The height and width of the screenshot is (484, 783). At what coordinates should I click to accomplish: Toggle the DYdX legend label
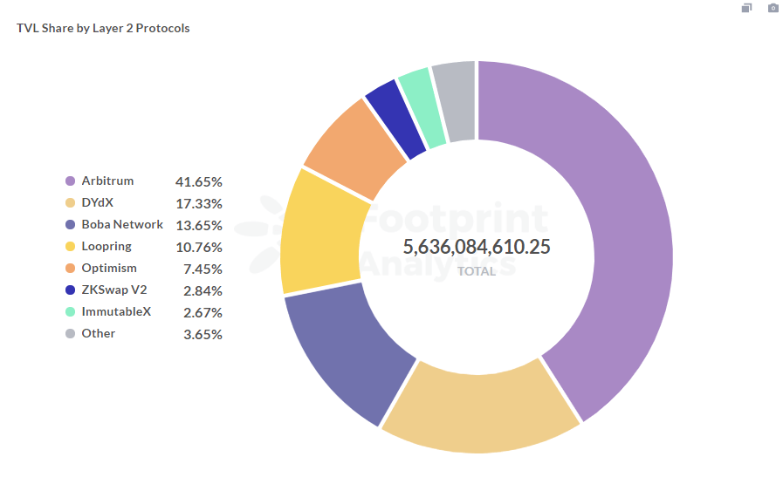tap(98, 203)
